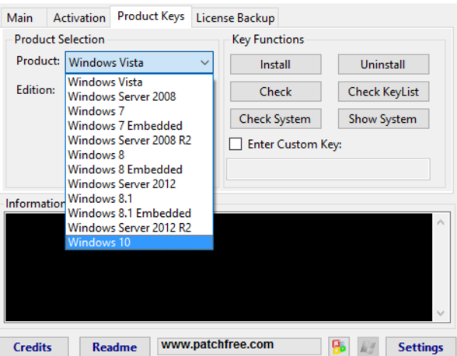The image size is (457, 356).
Task: Click the grayed Windows flag icon
Action: click(x=368, y=347)
